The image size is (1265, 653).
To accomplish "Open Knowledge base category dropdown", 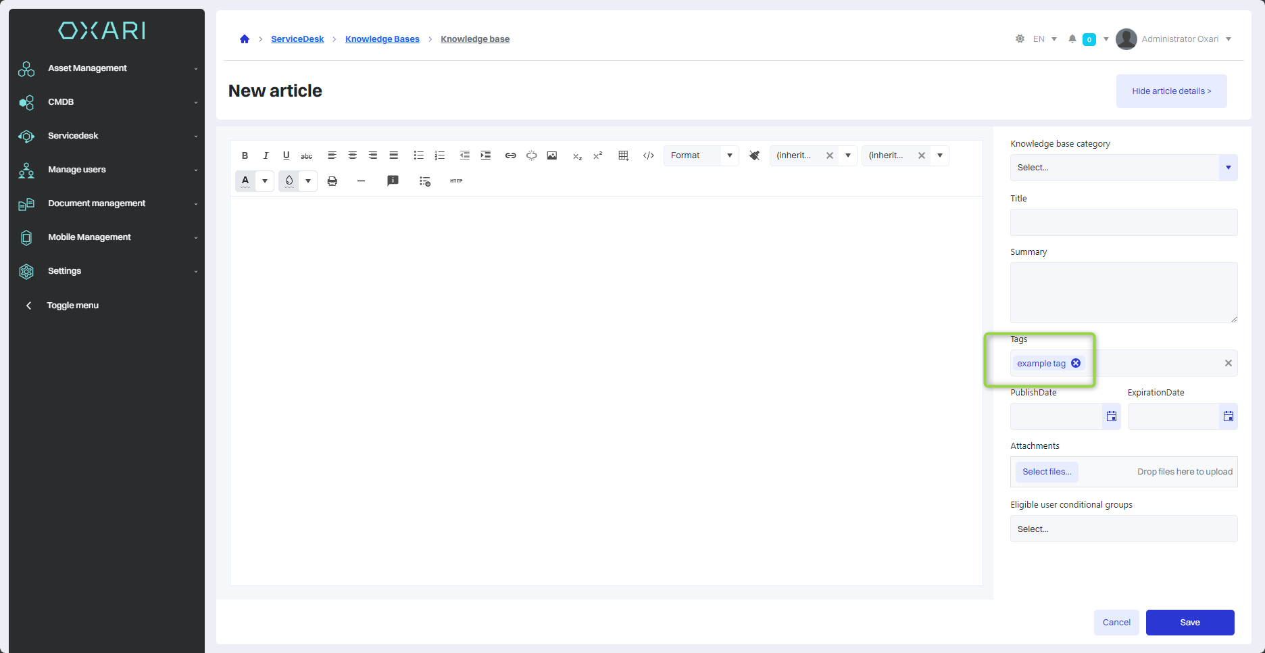I will [x=1123, y=168].
